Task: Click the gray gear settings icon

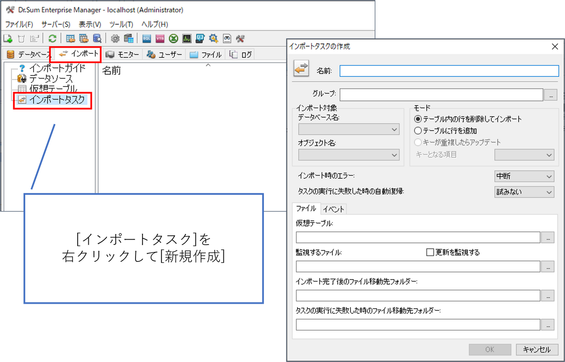Action: [x=115, y=38]
